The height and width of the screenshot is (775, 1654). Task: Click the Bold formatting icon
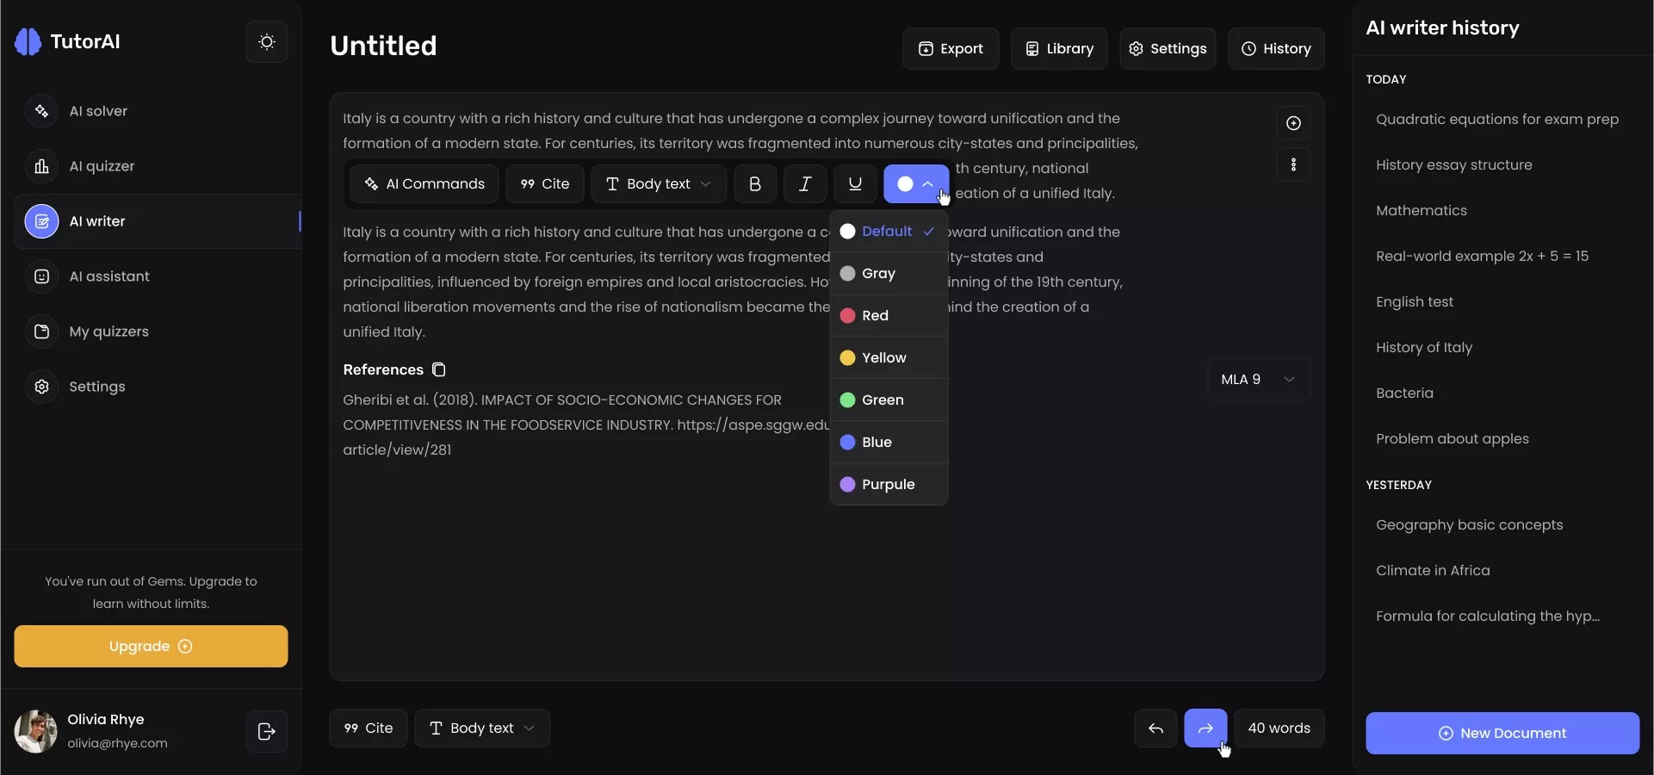755,184
